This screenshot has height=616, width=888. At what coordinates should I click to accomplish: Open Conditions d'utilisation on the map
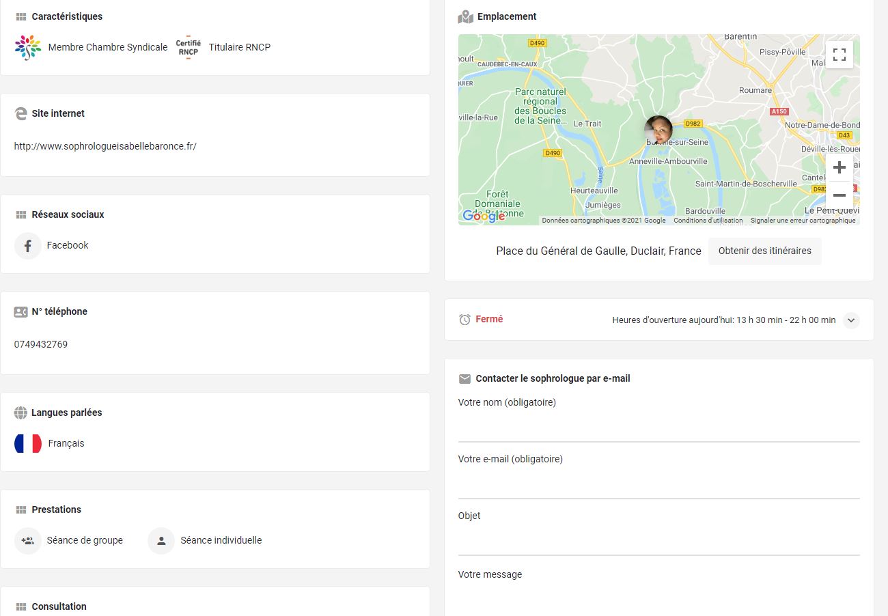click(x=708, y=221)
